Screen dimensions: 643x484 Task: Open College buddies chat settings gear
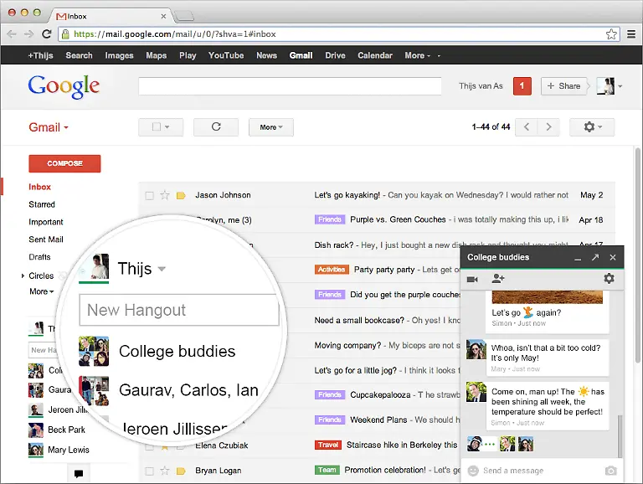pyautogui.click(x=609, y=279)
